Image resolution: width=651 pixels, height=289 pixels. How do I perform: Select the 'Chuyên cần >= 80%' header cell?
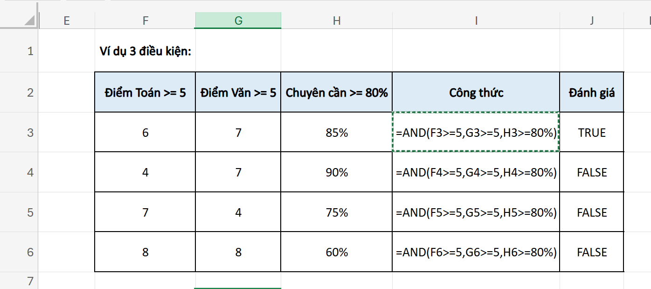pos(336,92)
